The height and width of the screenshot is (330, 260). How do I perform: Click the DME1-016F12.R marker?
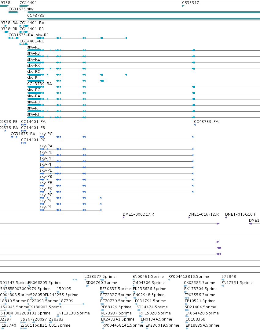point(189,218)
